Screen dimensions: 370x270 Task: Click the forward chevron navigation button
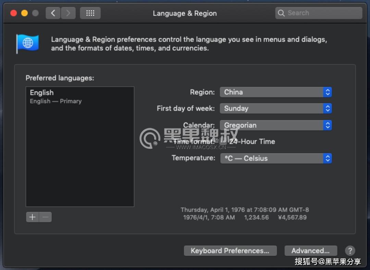68,13
